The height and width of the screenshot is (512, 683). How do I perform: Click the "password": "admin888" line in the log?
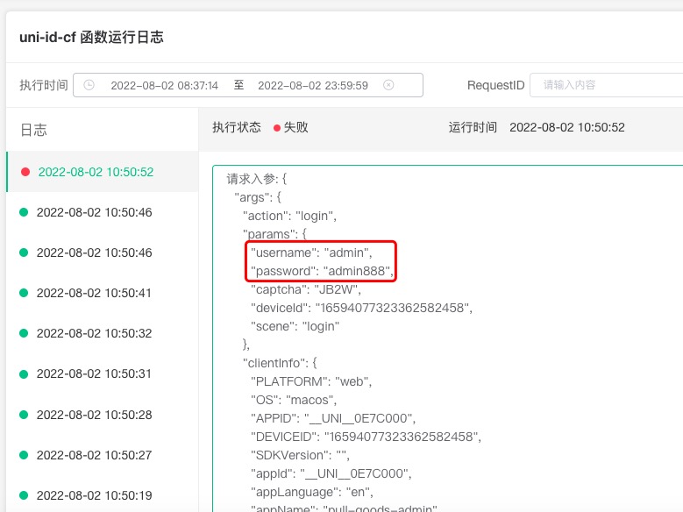coord(321,271)
